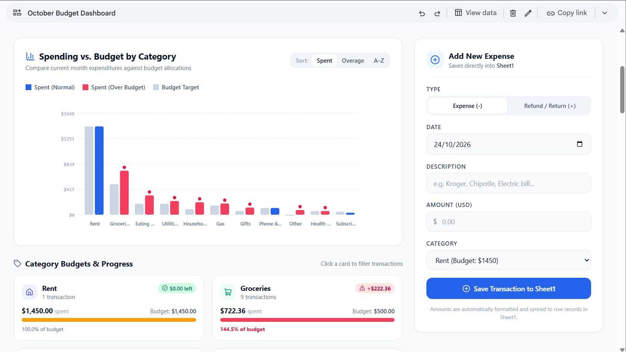626x352 pixels.
Task: Click the Groceries progress bar
Action: (x=307, y=320)
